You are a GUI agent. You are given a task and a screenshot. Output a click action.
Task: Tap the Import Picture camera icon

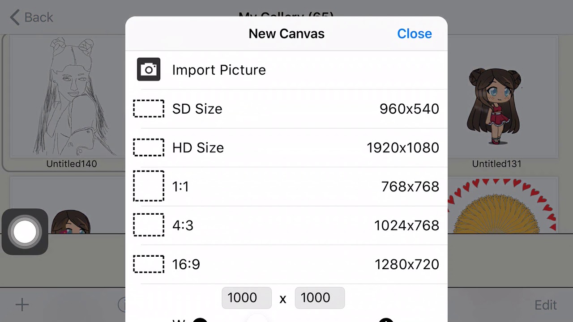149,70
